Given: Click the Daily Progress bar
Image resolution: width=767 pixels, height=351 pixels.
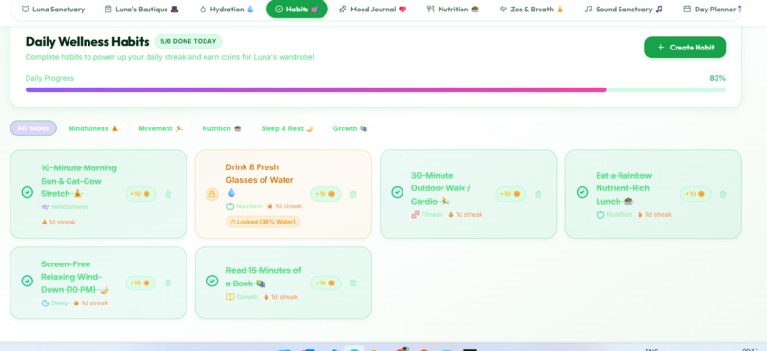Looking at the screenshot, I should [x=376, y=90].
